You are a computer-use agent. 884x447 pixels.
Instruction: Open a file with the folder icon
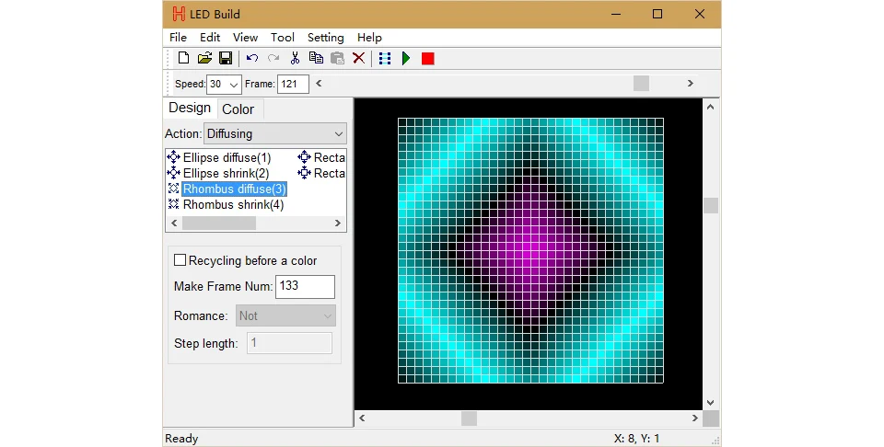pos(204,58)
